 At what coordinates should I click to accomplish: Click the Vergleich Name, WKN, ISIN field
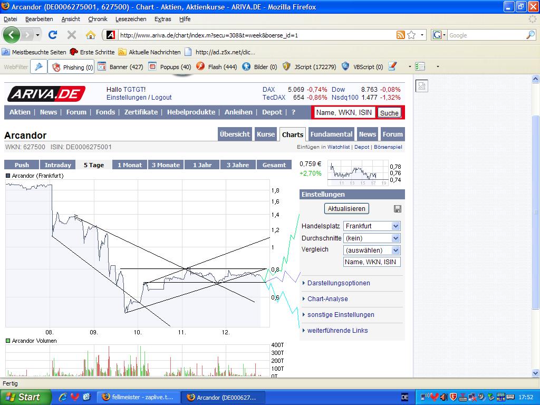tap(372, 262)
